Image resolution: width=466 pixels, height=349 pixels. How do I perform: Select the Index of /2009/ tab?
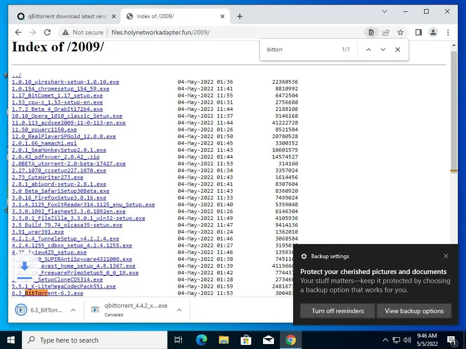[x=175, y=16]
